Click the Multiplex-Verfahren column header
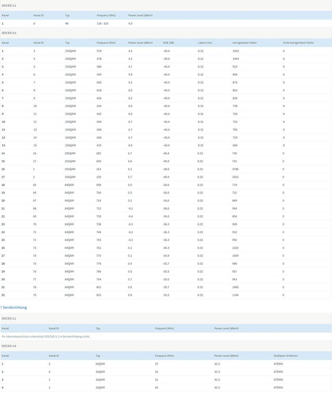Image resolution: width=332 pixels, height=395 pixels. (x=285, y=356)
